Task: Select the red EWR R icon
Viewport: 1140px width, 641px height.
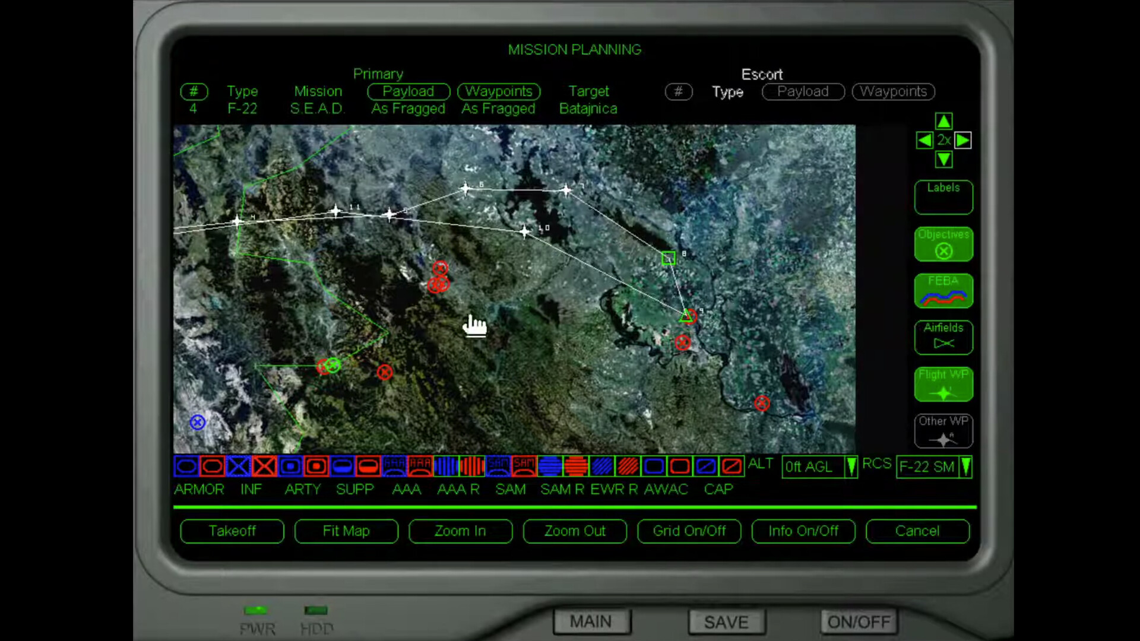Action: tap(628, 467)
